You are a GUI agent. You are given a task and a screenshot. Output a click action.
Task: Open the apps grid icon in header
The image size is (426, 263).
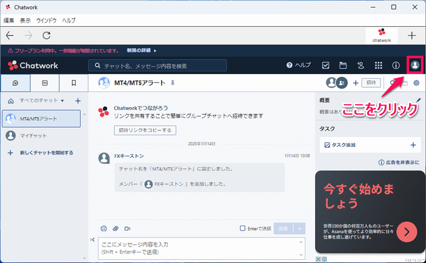pyautogui.click(x=378, y=65)
